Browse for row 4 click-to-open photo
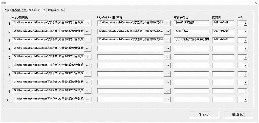Image resolution: width=259 pixels, height=123 pixels. click(167, 49)
